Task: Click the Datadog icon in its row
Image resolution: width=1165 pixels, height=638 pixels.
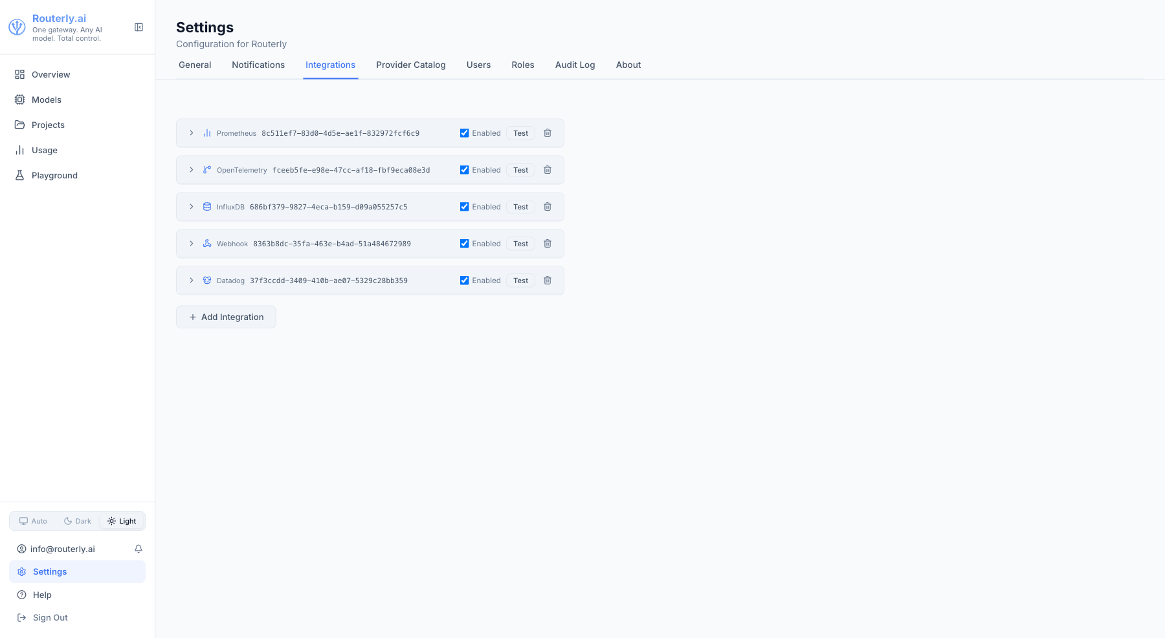Action: point(207,281)
